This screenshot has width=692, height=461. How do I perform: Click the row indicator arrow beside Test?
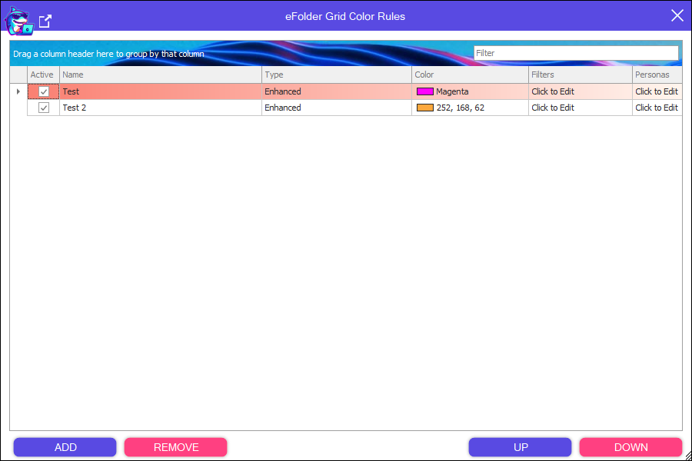[x=18, y=91]
